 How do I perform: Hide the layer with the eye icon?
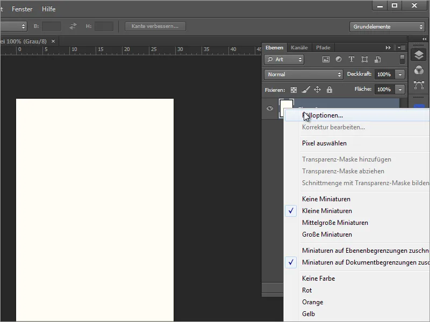pos(270,108)
